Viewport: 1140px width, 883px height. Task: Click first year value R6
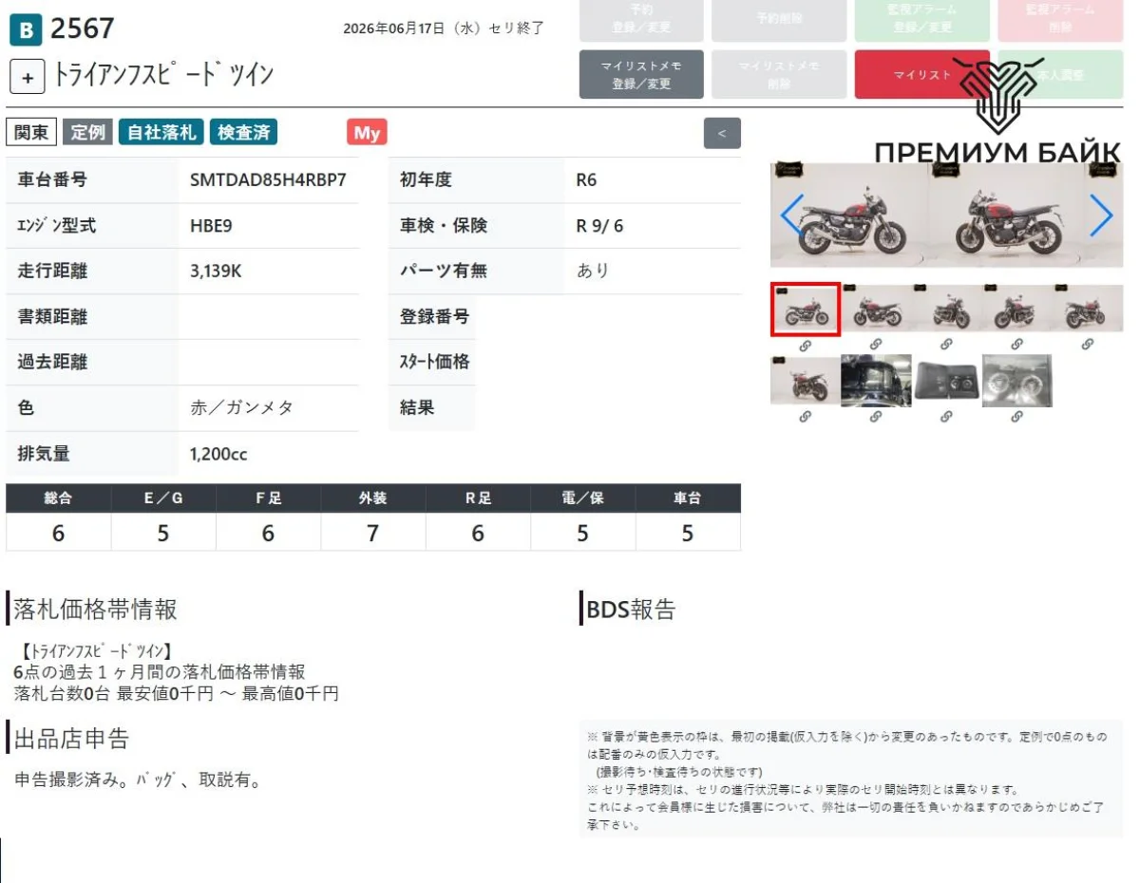(x=587, y=180)
